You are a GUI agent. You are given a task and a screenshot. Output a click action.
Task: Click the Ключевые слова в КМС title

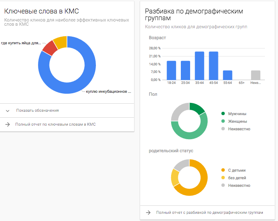tap(41, 11)
